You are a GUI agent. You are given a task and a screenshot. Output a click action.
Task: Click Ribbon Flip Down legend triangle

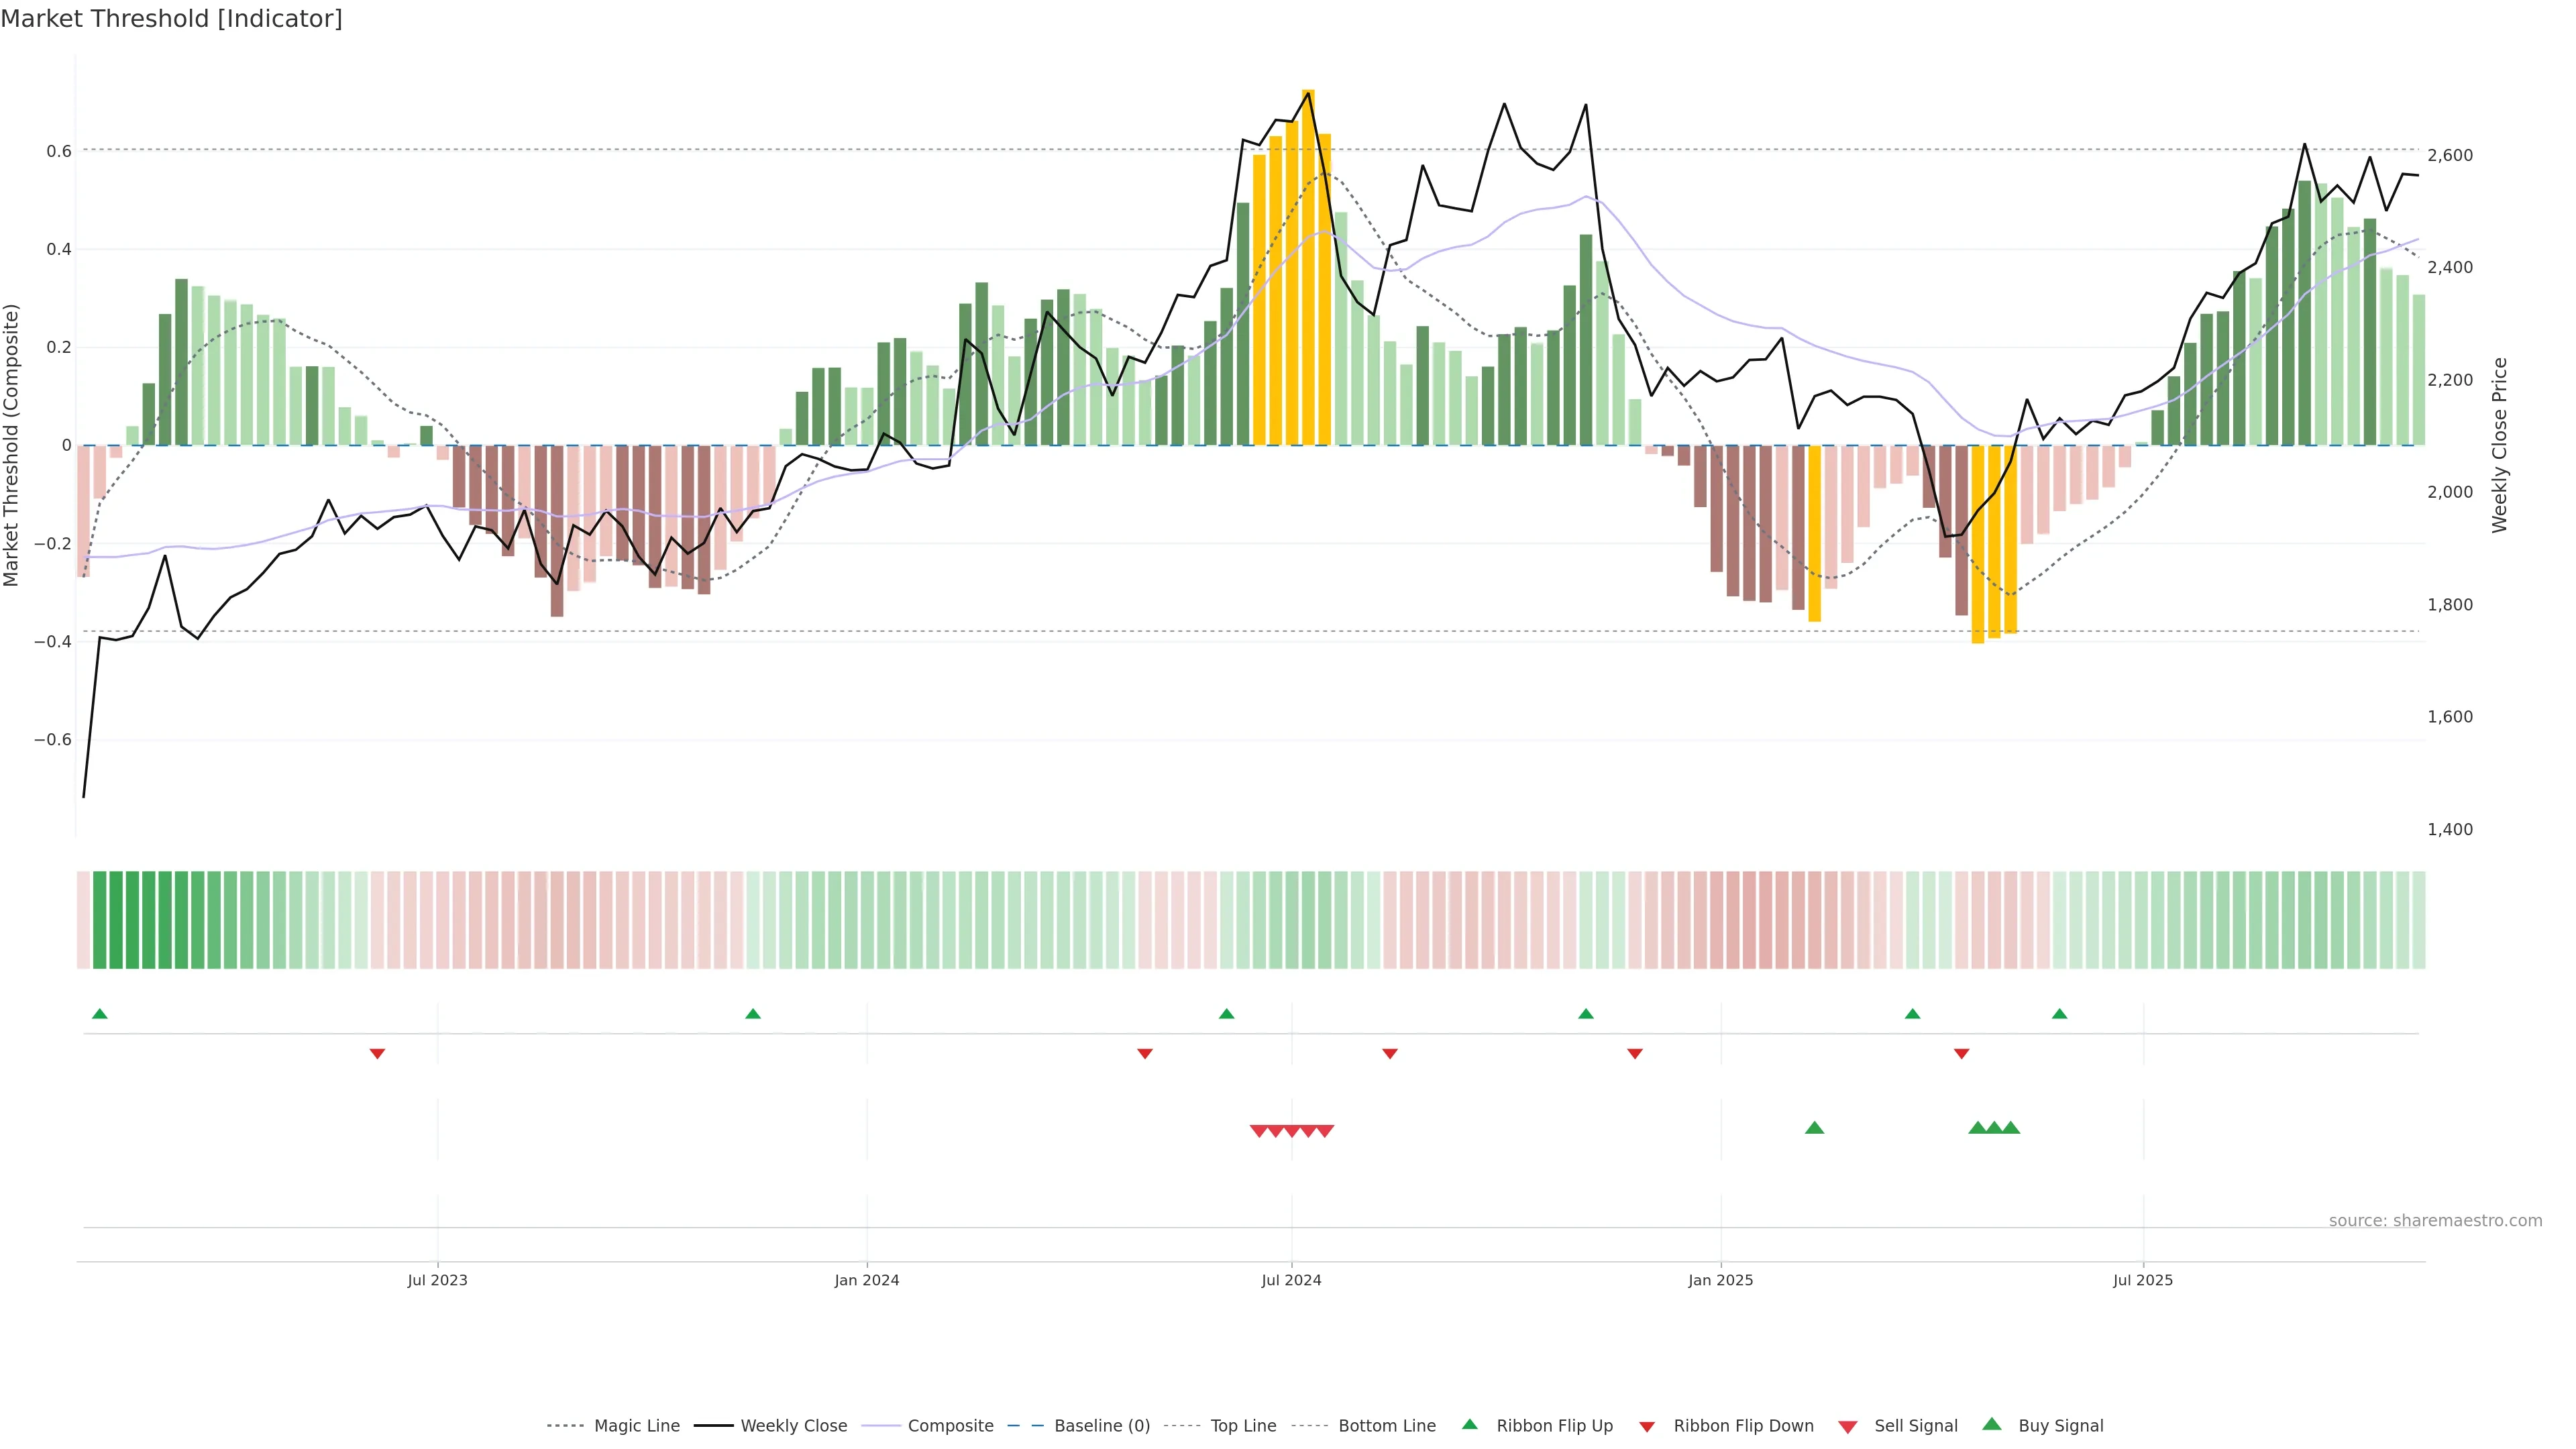coord(1647,1427)
